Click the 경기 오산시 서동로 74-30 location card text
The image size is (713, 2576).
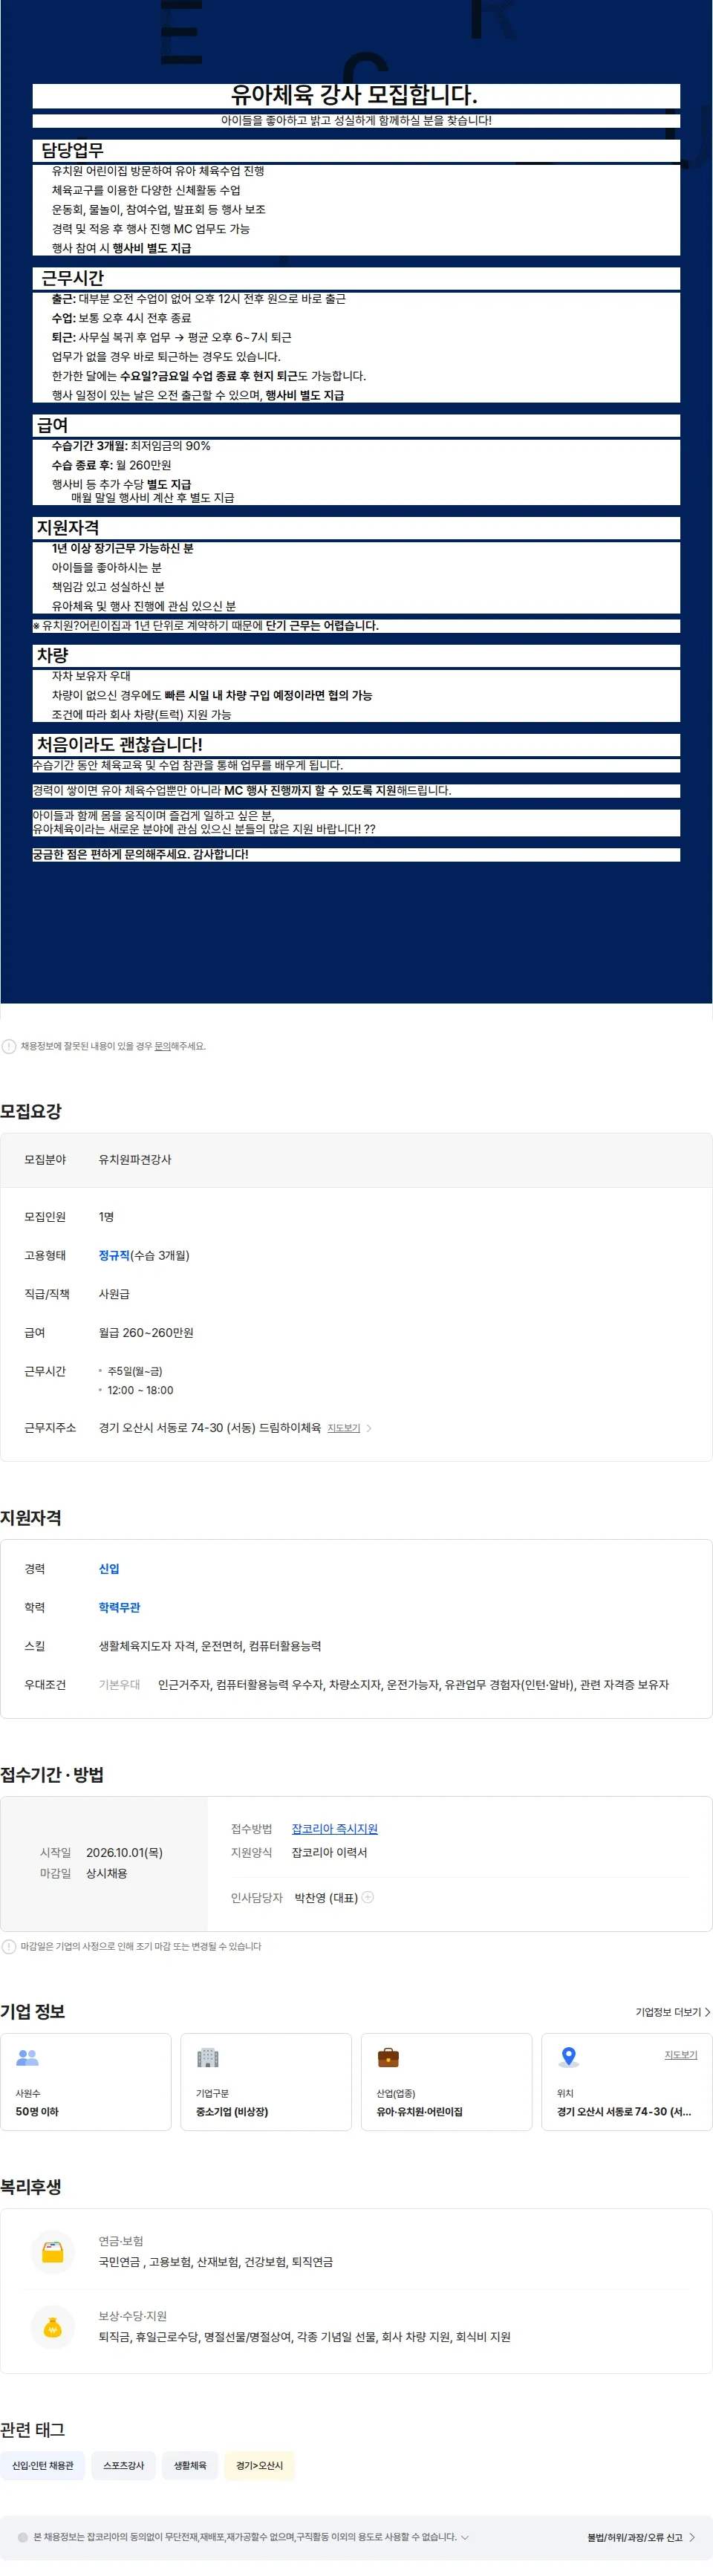(624, 2112)
